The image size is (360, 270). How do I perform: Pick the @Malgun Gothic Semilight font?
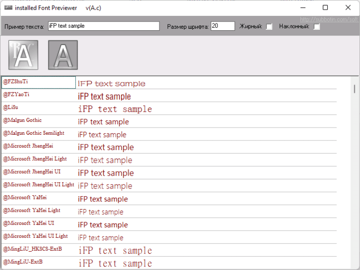[x=38, y=133]
